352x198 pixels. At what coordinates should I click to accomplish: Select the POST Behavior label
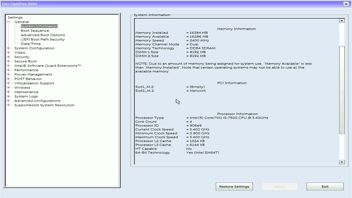[28, 79]
